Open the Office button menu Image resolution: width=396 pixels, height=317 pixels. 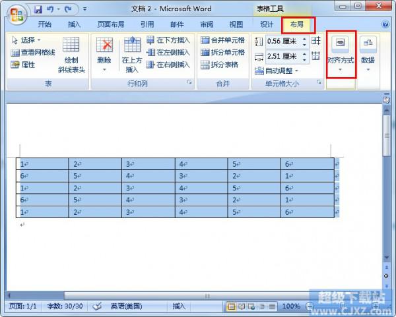16,14
